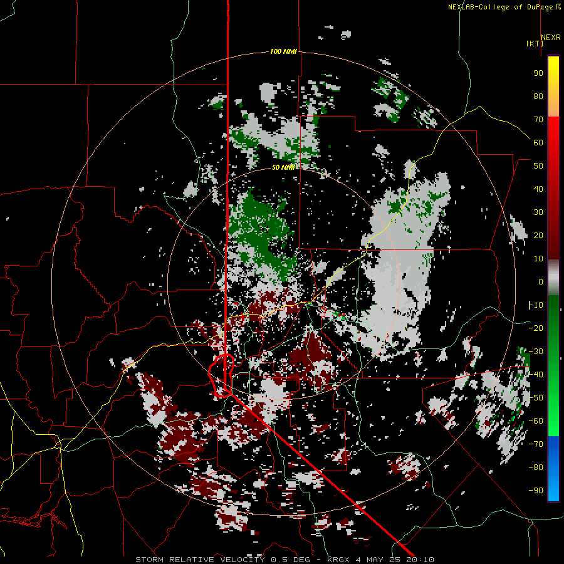The height and width of the screenshot is (564, 564).
Task: Click the 50 value on the velocity scale
Action: pyautogui.click(x=538, y=166)
